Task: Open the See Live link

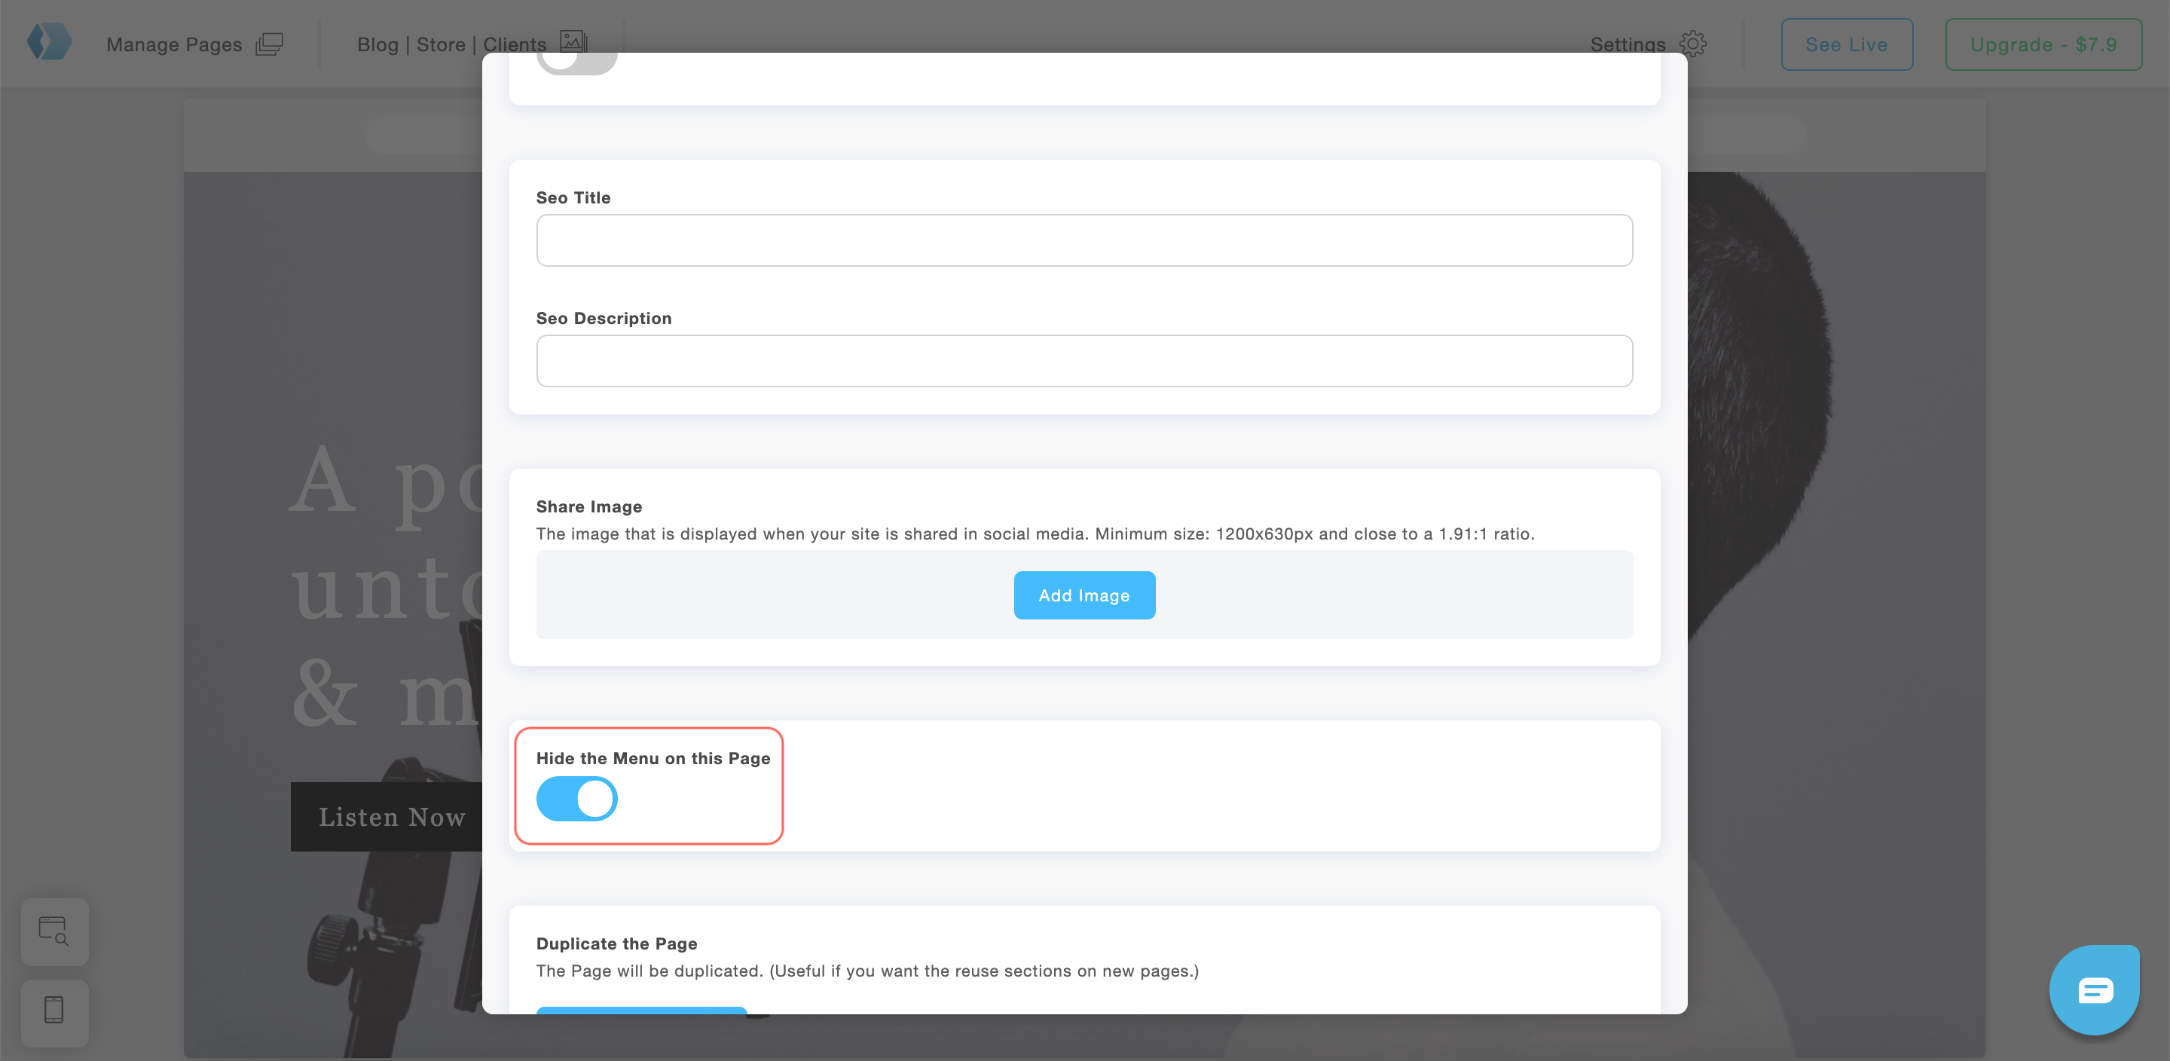Action: tap(1847, 44)
